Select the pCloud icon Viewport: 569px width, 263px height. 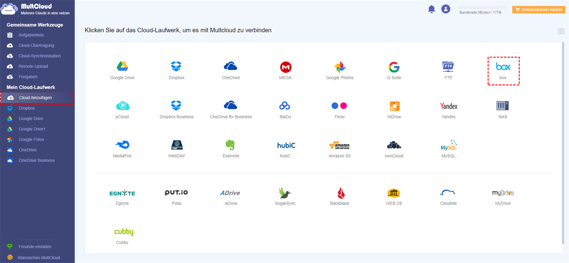pyautogui.click(x=122, y=106)
